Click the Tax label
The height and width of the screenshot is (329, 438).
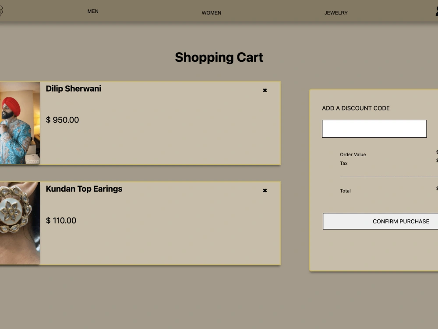[343, 163]
